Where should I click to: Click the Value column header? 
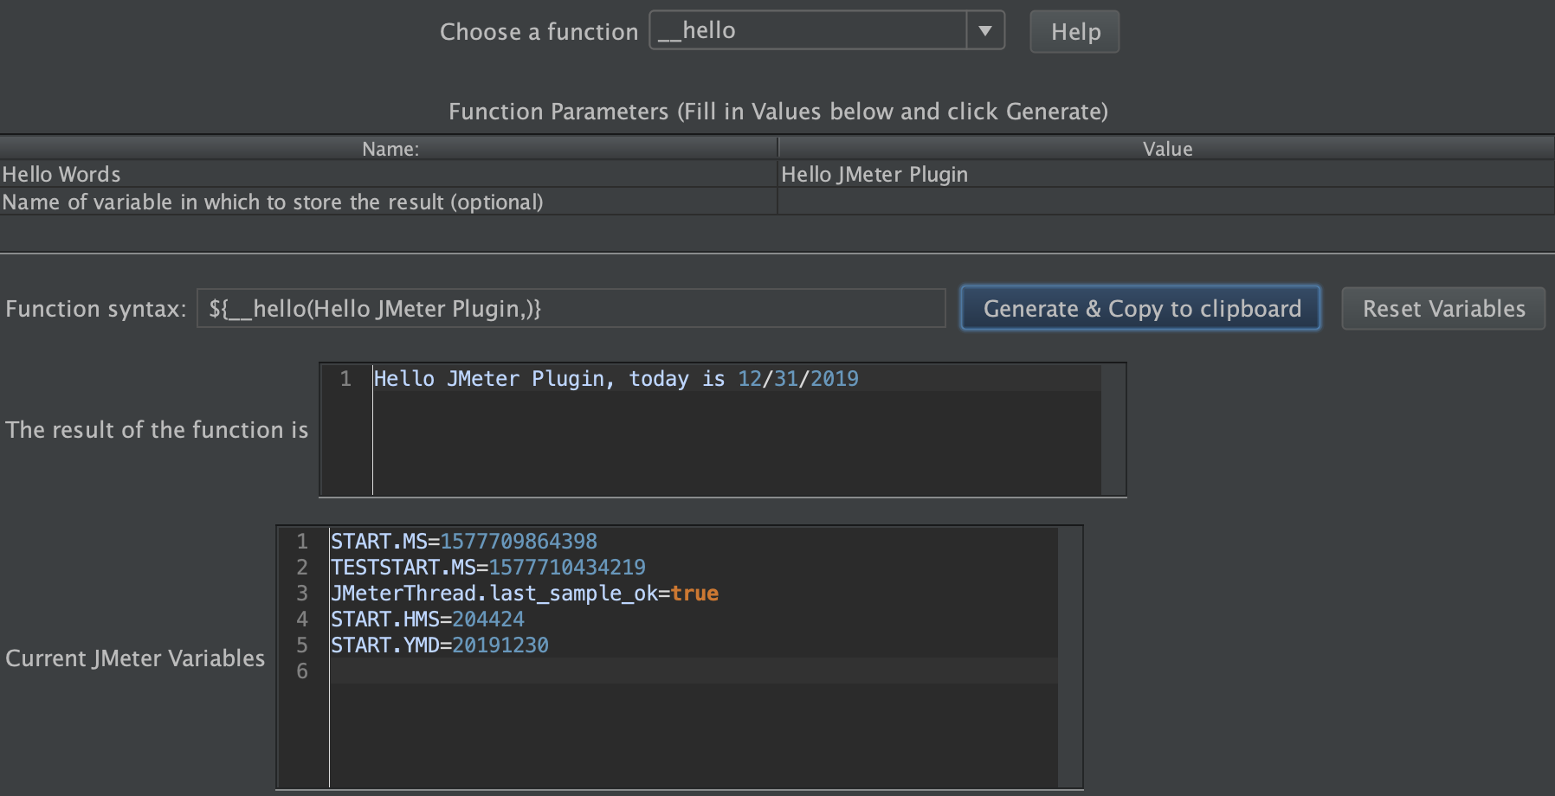pos(1167,149)
